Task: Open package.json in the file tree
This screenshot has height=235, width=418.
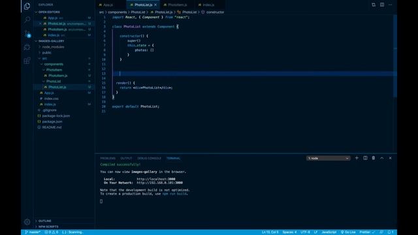Action: (52, 121)
